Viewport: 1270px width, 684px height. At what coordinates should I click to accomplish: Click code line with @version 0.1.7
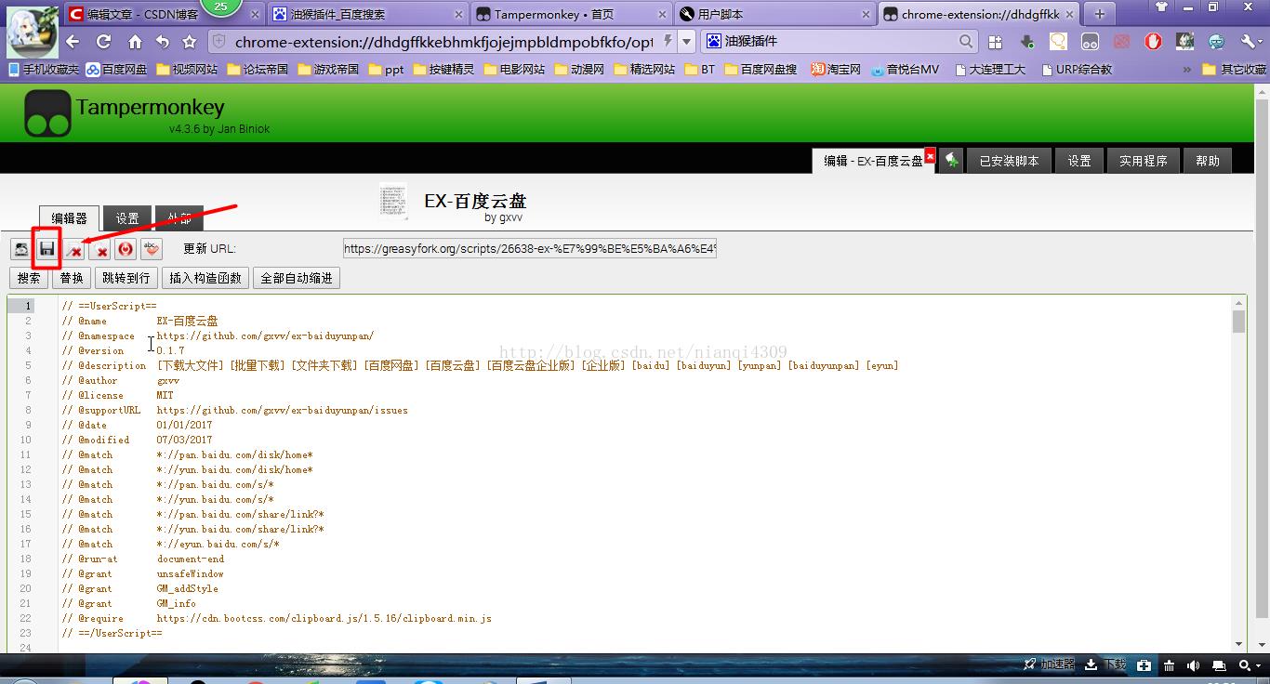pos(124,350)
